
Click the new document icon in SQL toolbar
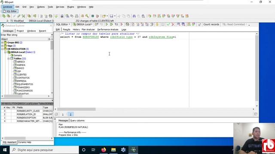click(x=133, y=24)
